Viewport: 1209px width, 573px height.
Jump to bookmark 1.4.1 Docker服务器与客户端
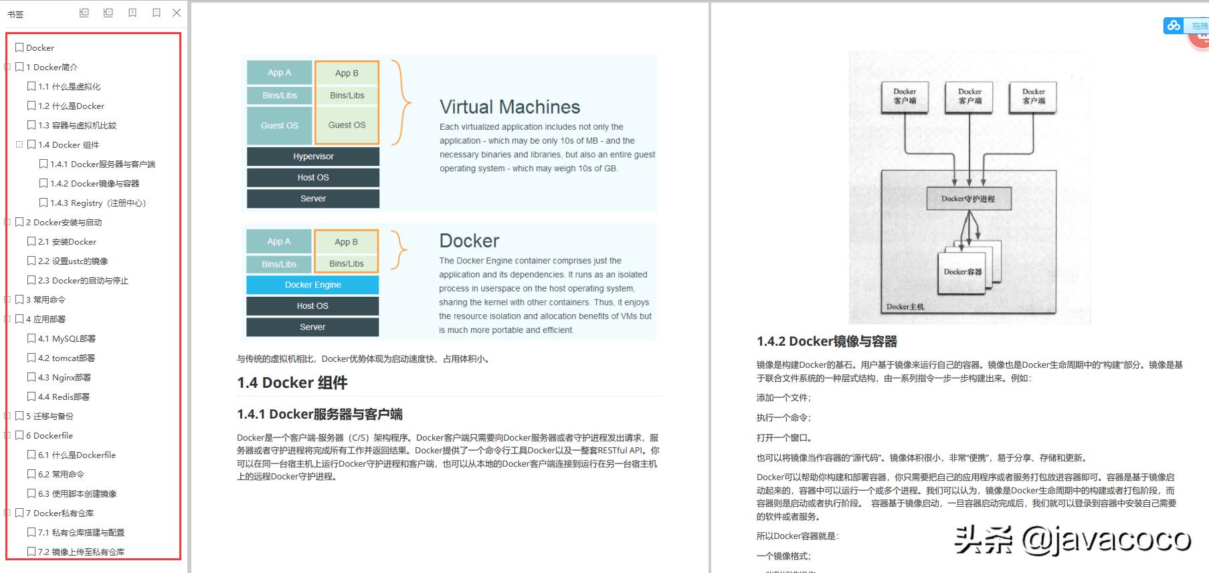pos(102,164)
